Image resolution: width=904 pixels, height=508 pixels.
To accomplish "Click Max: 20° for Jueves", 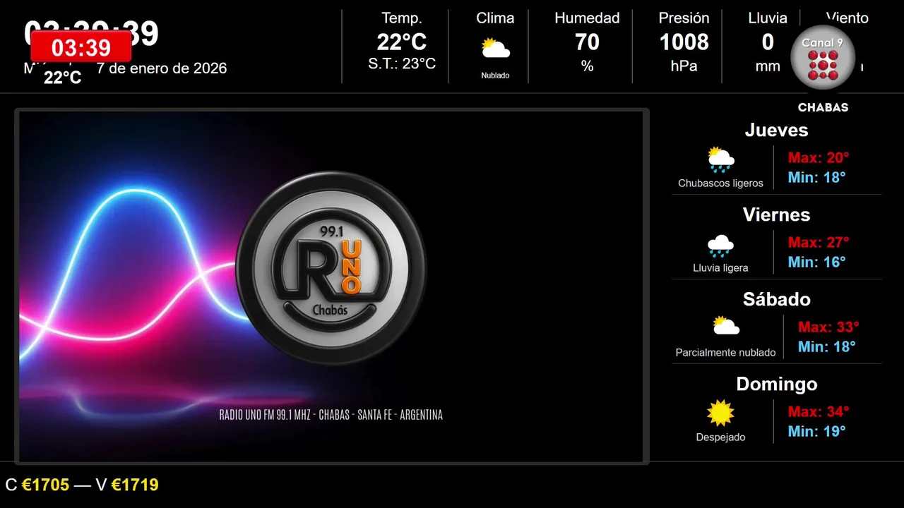I will coord(819,157).
